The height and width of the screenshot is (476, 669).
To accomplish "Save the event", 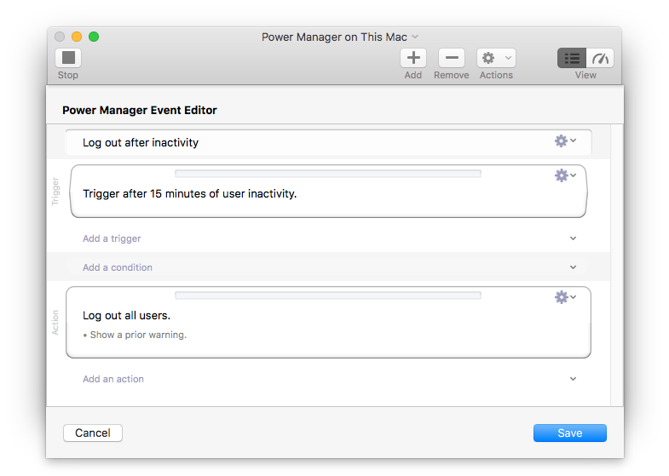I will tap(569, 433).
